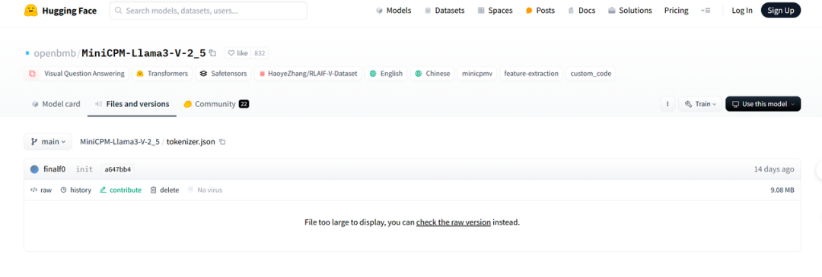Follow the check the raw version link

(454, 222)
